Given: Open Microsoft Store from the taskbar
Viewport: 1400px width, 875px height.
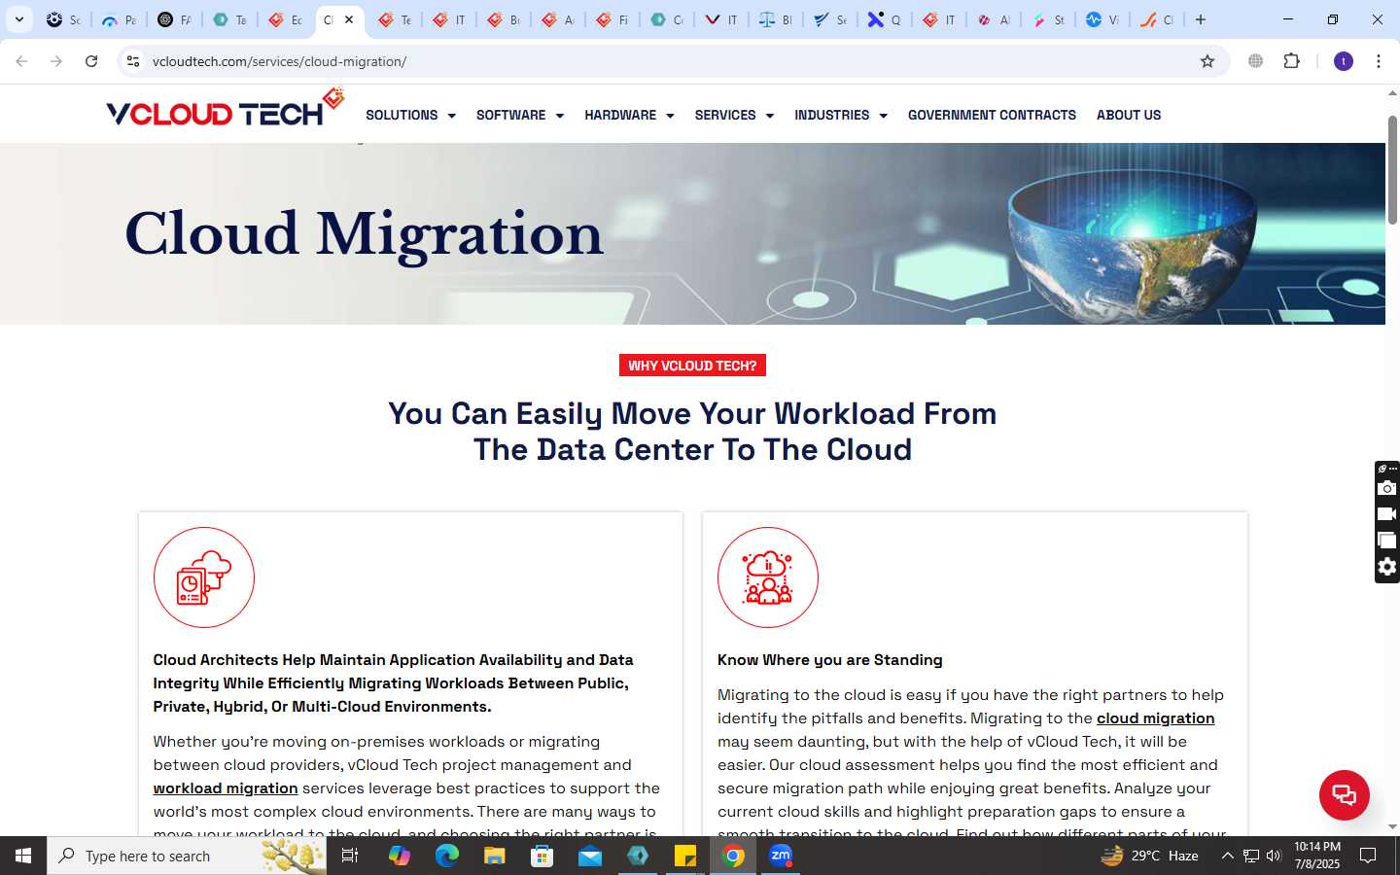Looking at the screenshot, I should pos(542,856).
